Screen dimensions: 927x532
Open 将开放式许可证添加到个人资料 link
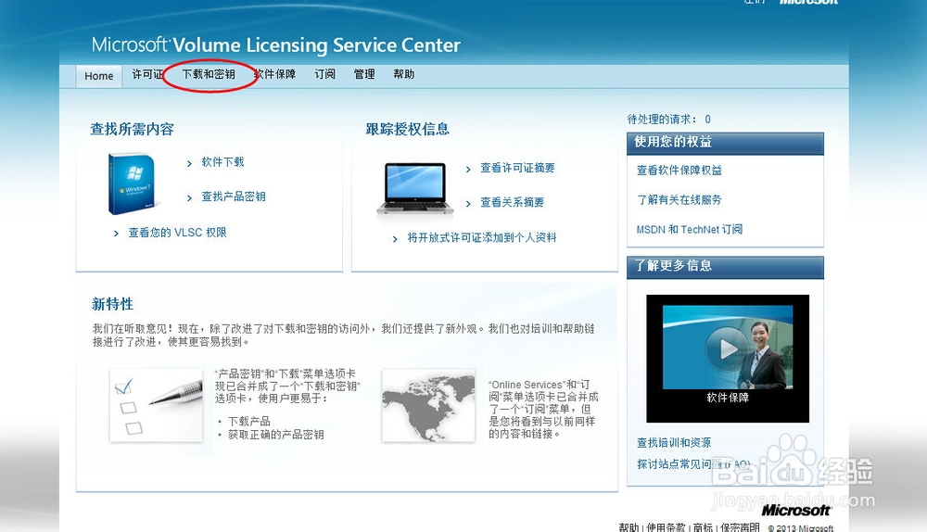tap(482, 237)
